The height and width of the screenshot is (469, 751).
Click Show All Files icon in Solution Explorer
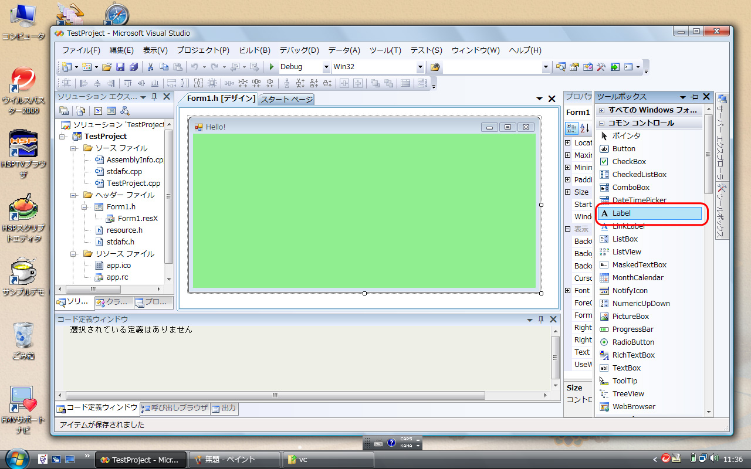[x=81, y=110]
